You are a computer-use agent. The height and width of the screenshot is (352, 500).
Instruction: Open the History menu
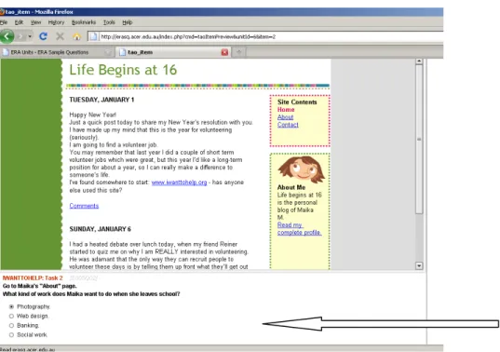(x=56, y=22)
